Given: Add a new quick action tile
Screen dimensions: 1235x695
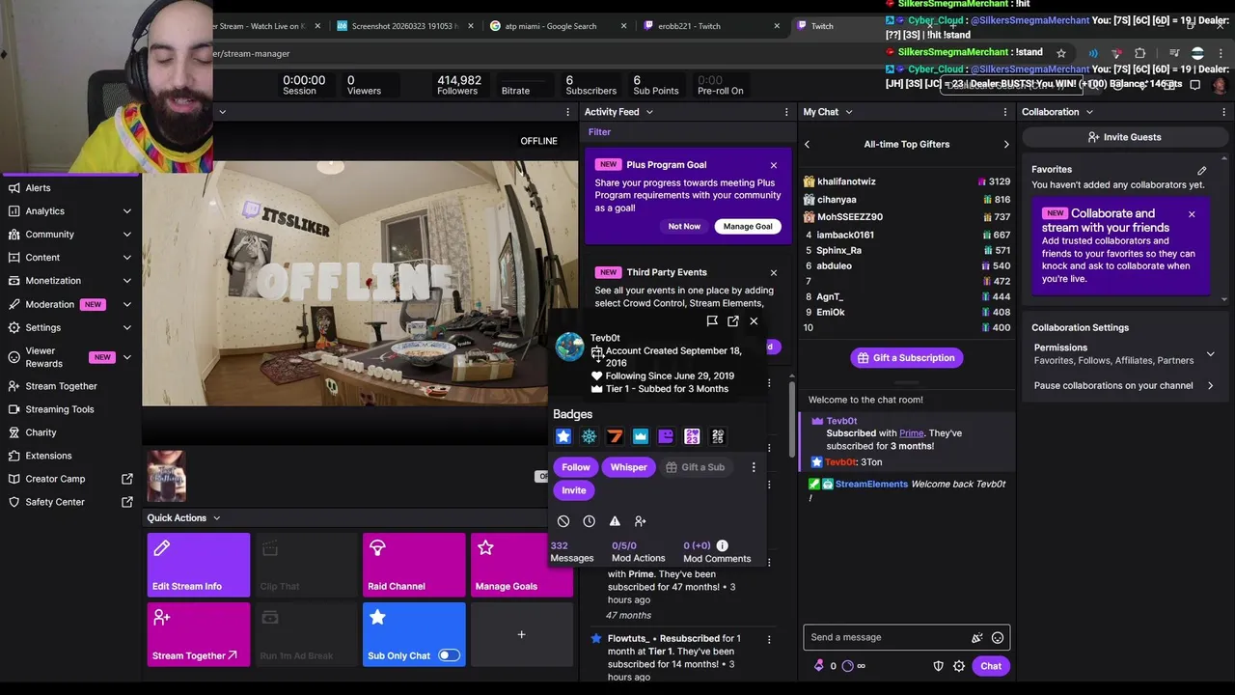Looking at the screenshot, I should pyautogui.click(x=521, y=634).
